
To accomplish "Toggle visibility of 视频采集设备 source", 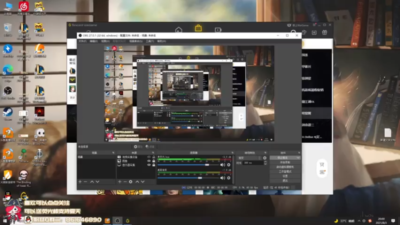I will 149,157.
